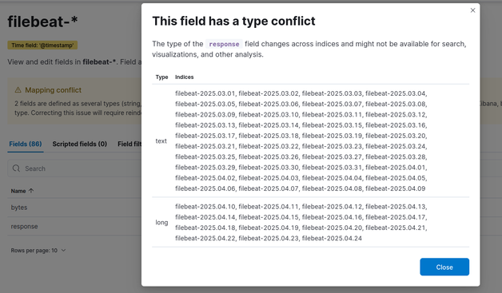The height and width of the screenshot is (293, 502).
Task: Click the Time field '@timestamp' badge
Action: point(42,45)
